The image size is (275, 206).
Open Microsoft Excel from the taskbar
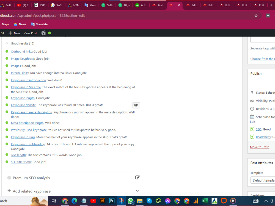click(x=205, y=201)
